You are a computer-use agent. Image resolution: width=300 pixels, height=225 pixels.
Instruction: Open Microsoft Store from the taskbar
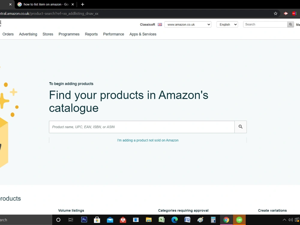tap(97, 220)
